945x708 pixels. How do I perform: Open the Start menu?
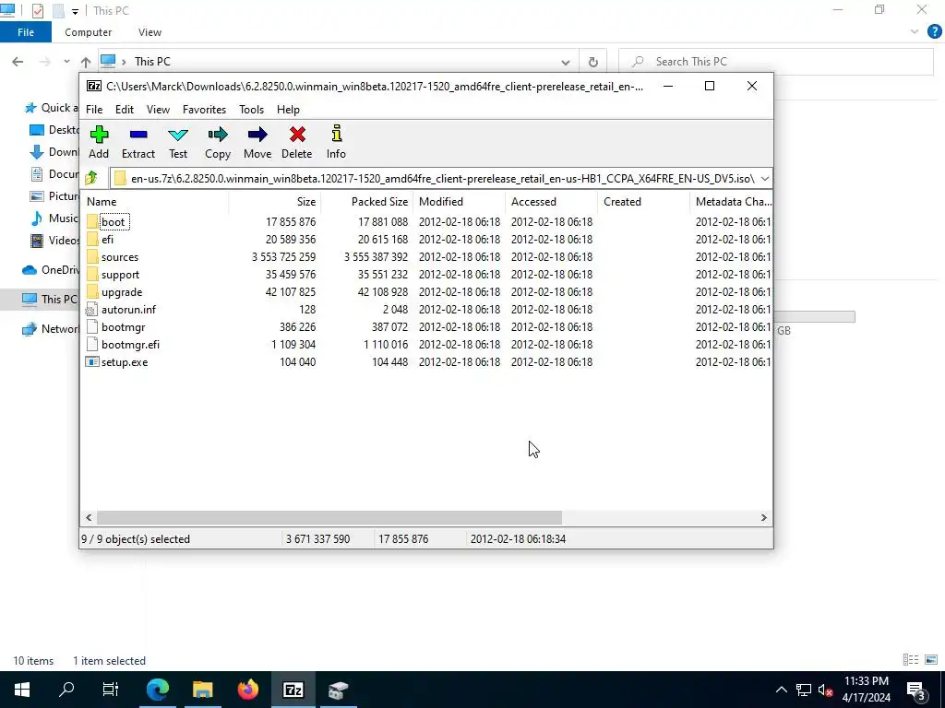pos(22,690)
